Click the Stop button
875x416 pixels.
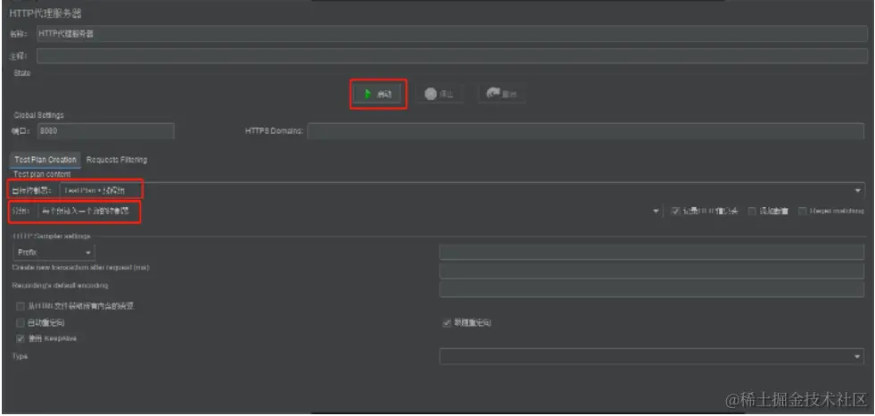[x=439, y=94]
